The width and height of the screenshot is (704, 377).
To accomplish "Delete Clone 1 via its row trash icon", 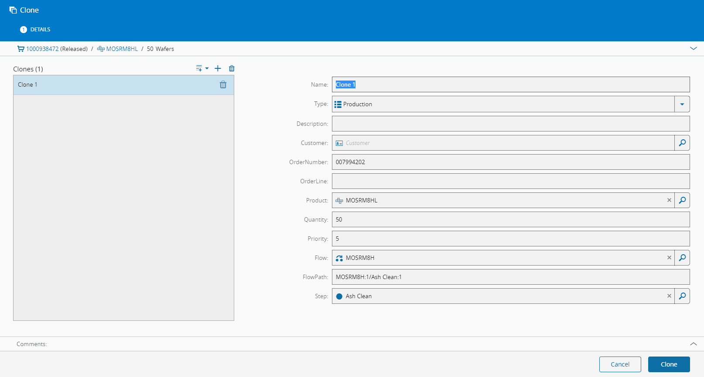I will tap(223, 84).
